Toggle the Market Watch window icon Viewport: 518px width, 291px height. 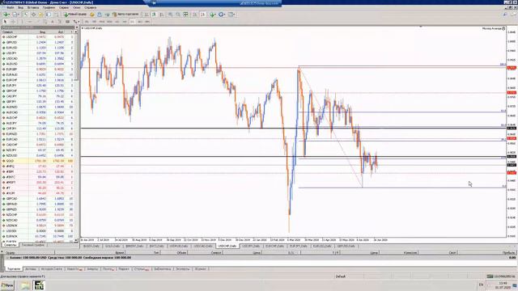pos(25,15)
